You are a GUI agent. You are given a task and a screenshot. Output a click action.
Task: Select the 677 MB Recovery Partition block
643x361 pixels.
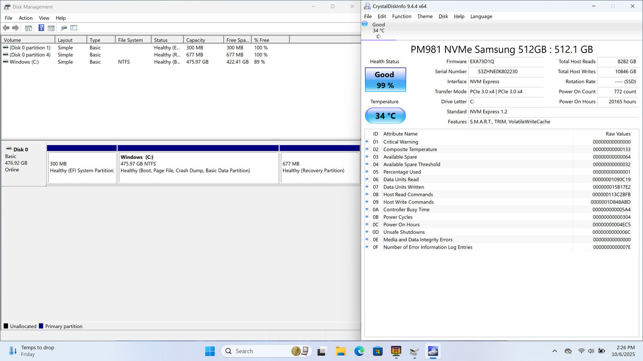pos(319,168)
